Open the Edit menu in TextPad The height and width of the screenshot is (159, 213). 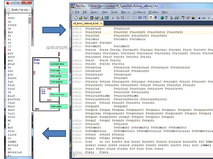[85, 12]
